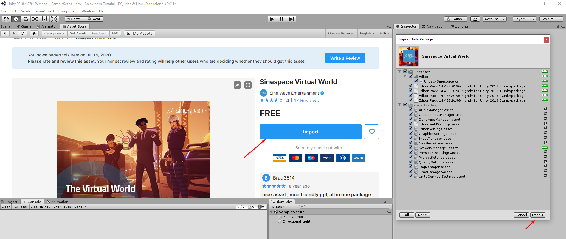
Task: Toggle the AudioManager.asset checkbox
Action: coord(410,109)
